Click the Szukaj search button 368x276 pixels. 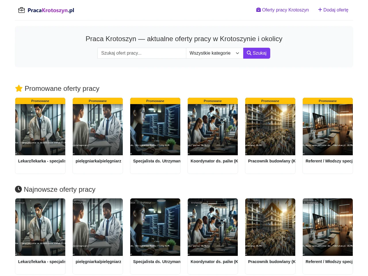257,53
